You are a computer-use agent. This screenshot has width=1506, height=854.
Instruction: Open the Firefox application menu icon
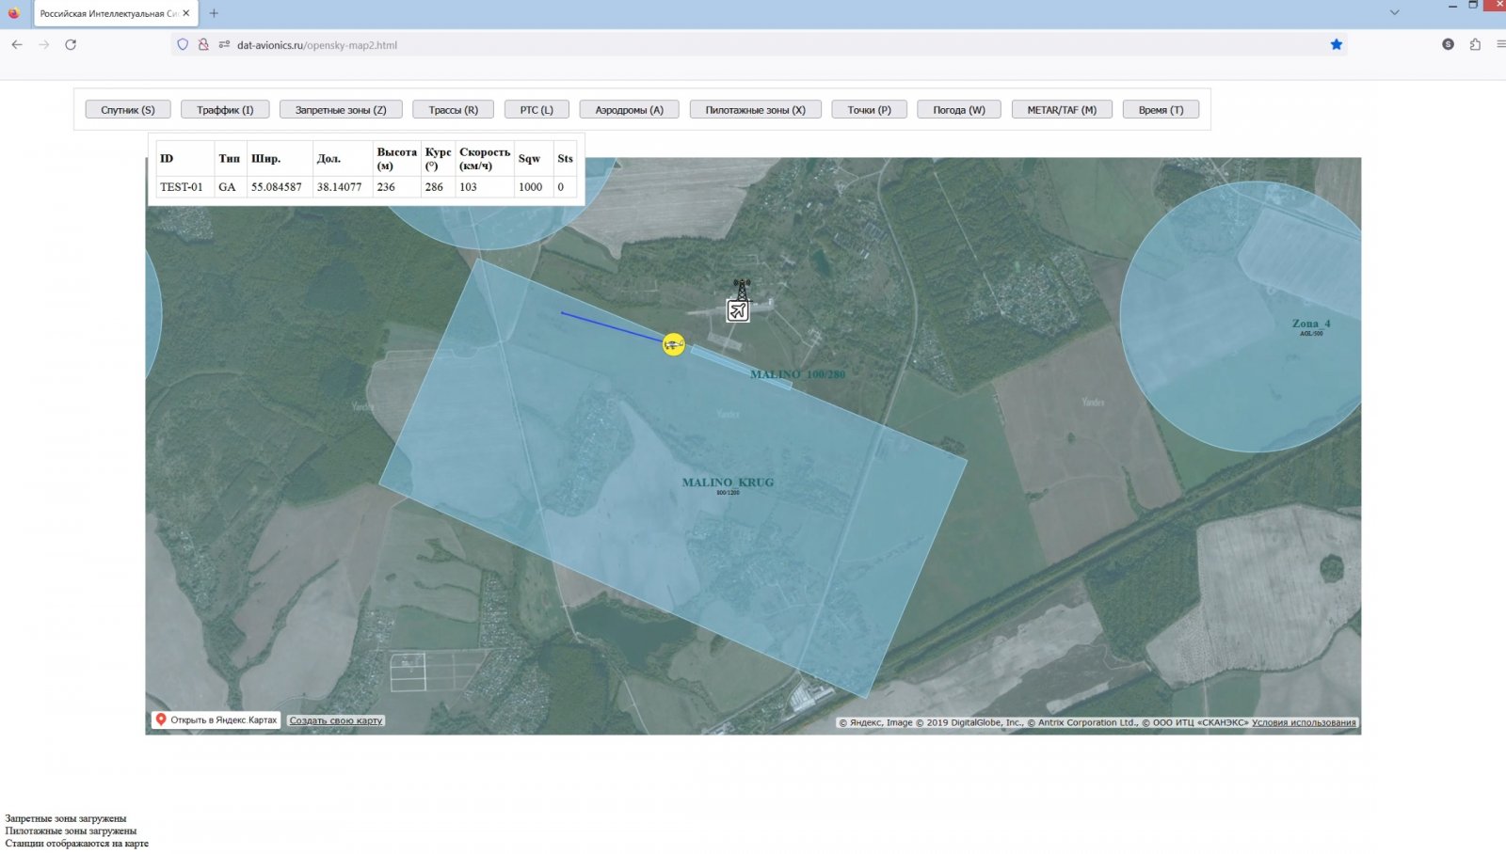[1500, 44]
